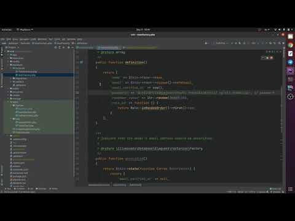The width and height of the screenshot is (295, 221).
Task: Open OBS Studio from the dock
Action: (x=290, y=96)
